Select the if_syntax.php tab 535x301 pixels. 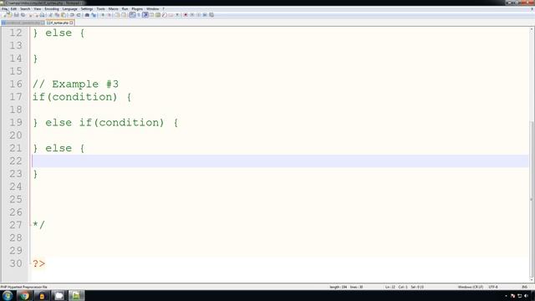59,23
